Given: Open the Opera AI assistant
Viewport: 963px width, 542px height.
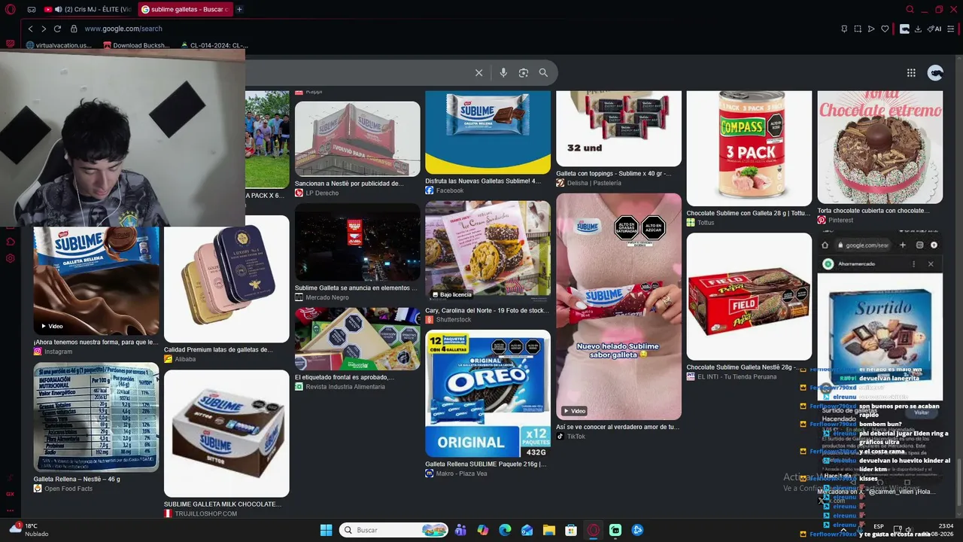Looking at the screenshot, I should (x=934, y=29).
